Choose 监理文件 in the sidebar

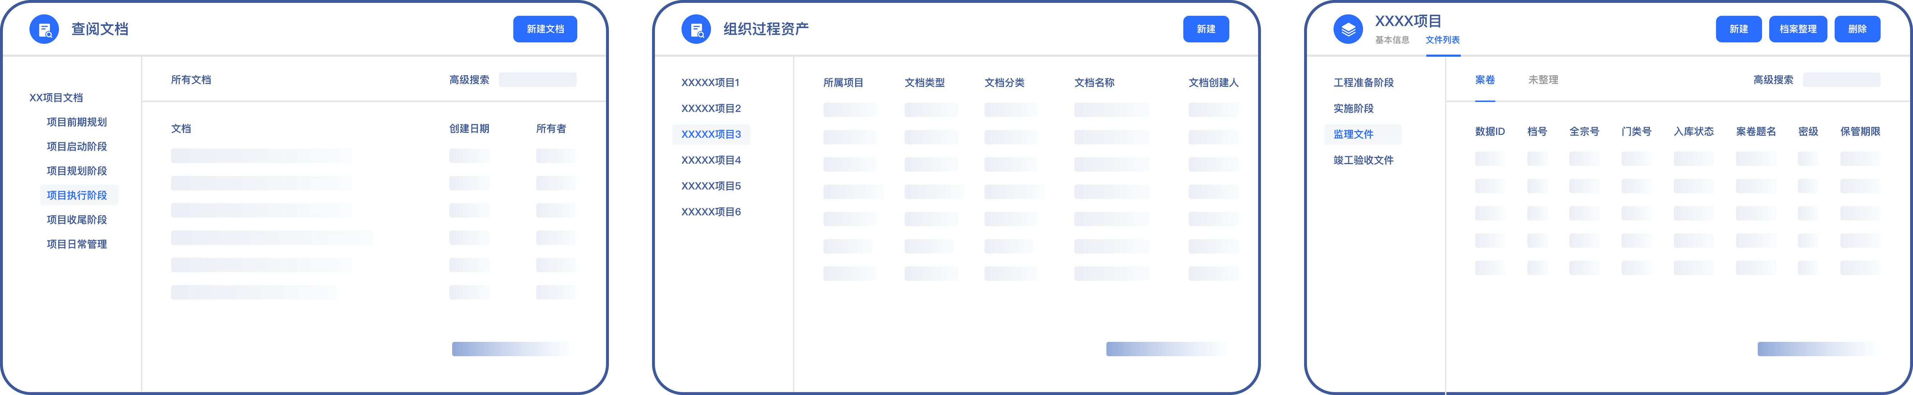[1353, 134]
